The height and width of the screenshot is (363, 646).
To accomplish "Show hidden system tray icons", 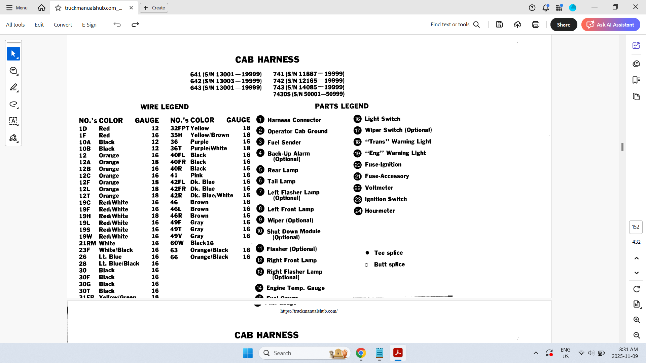I will click(x=536, y=353).
